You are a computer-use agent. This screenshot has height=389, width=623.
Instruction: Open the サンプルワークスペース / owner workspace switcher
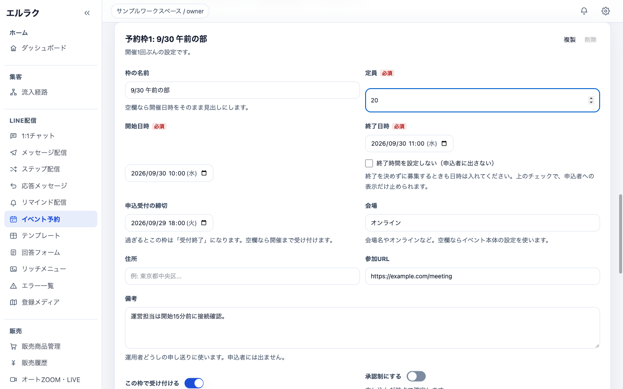click(x=160, y=11)
